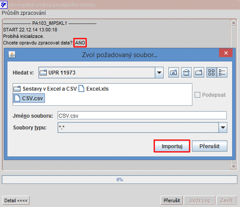Screen dimensions: 240x207
Task: Open the home directory icon
Action: [x=186, y=72]
